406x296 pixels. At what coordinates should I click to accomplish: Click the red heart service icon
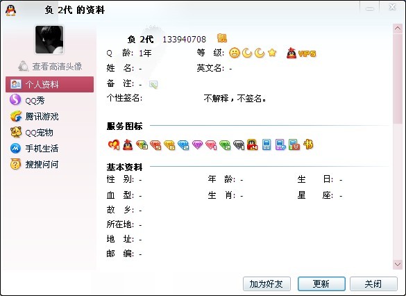[114, 145]
